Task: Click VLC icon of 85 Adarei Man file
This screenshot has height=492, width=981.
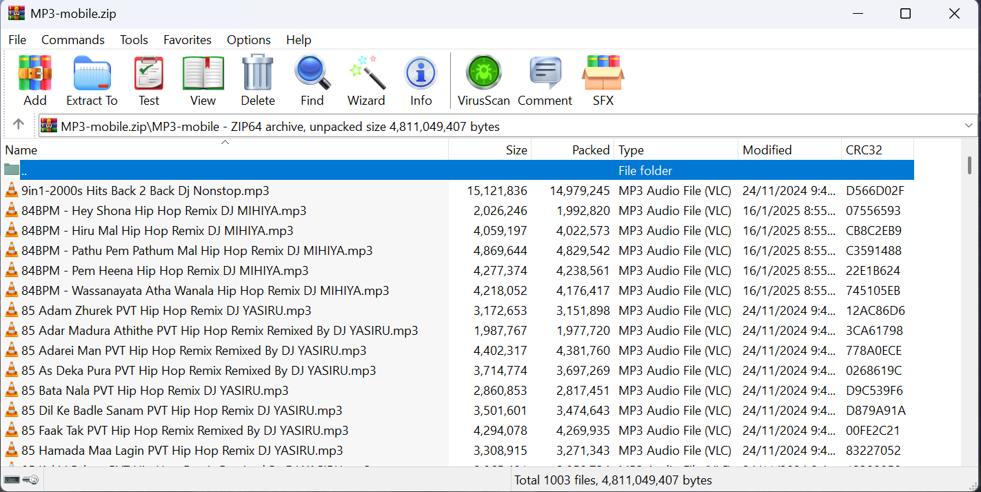Action: tap(12, 350)
